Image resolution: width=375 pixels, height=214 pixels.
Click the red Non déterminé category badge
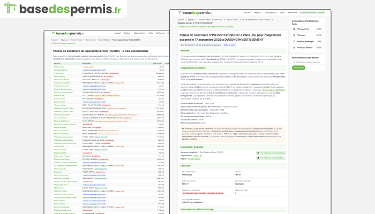pyautogui.click(x=203, y=193)
